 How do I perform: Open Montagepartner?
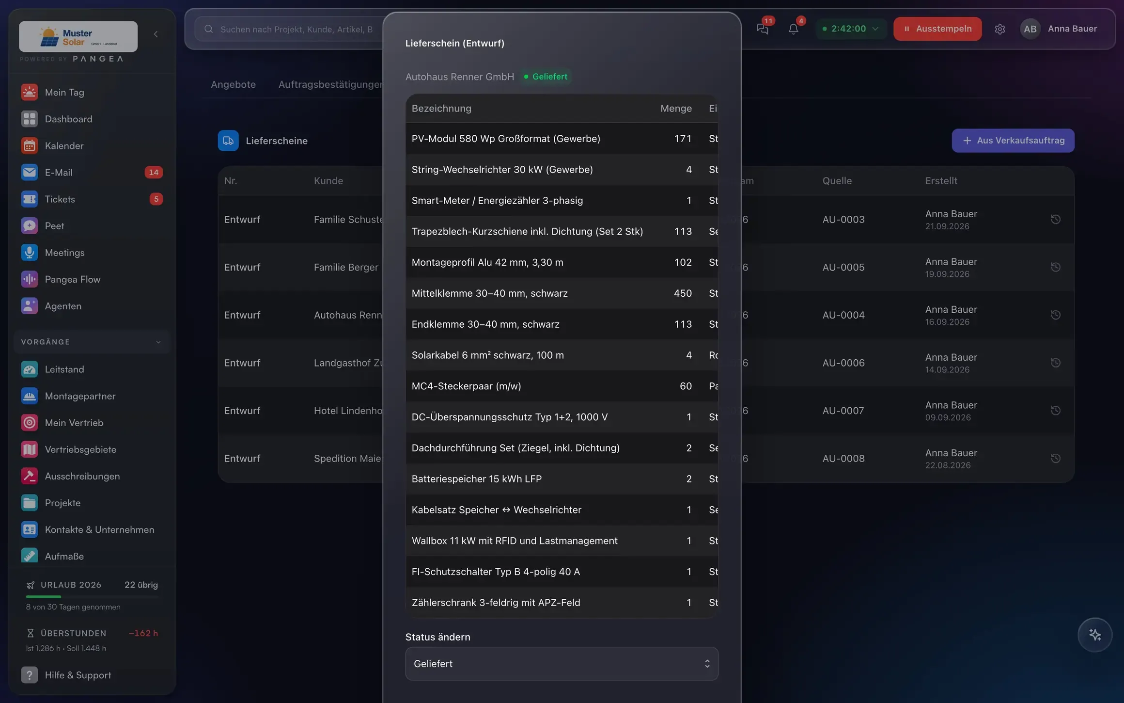coord(92,396)
